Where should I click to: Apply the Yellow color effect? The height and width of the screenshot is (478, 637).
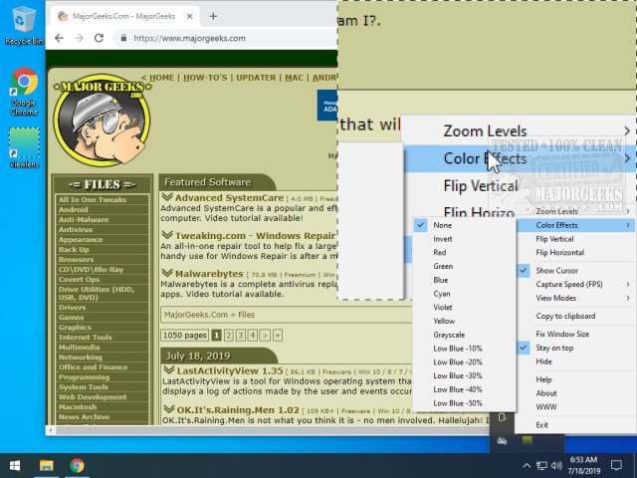[463, 321]
